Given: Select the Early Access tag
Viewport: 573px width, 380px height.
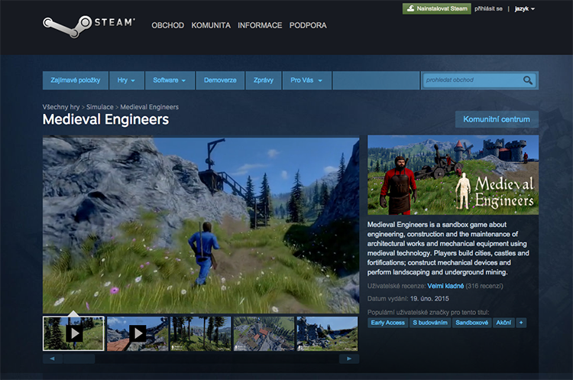Looking at the screenshot, I should [x=387, y=323].
